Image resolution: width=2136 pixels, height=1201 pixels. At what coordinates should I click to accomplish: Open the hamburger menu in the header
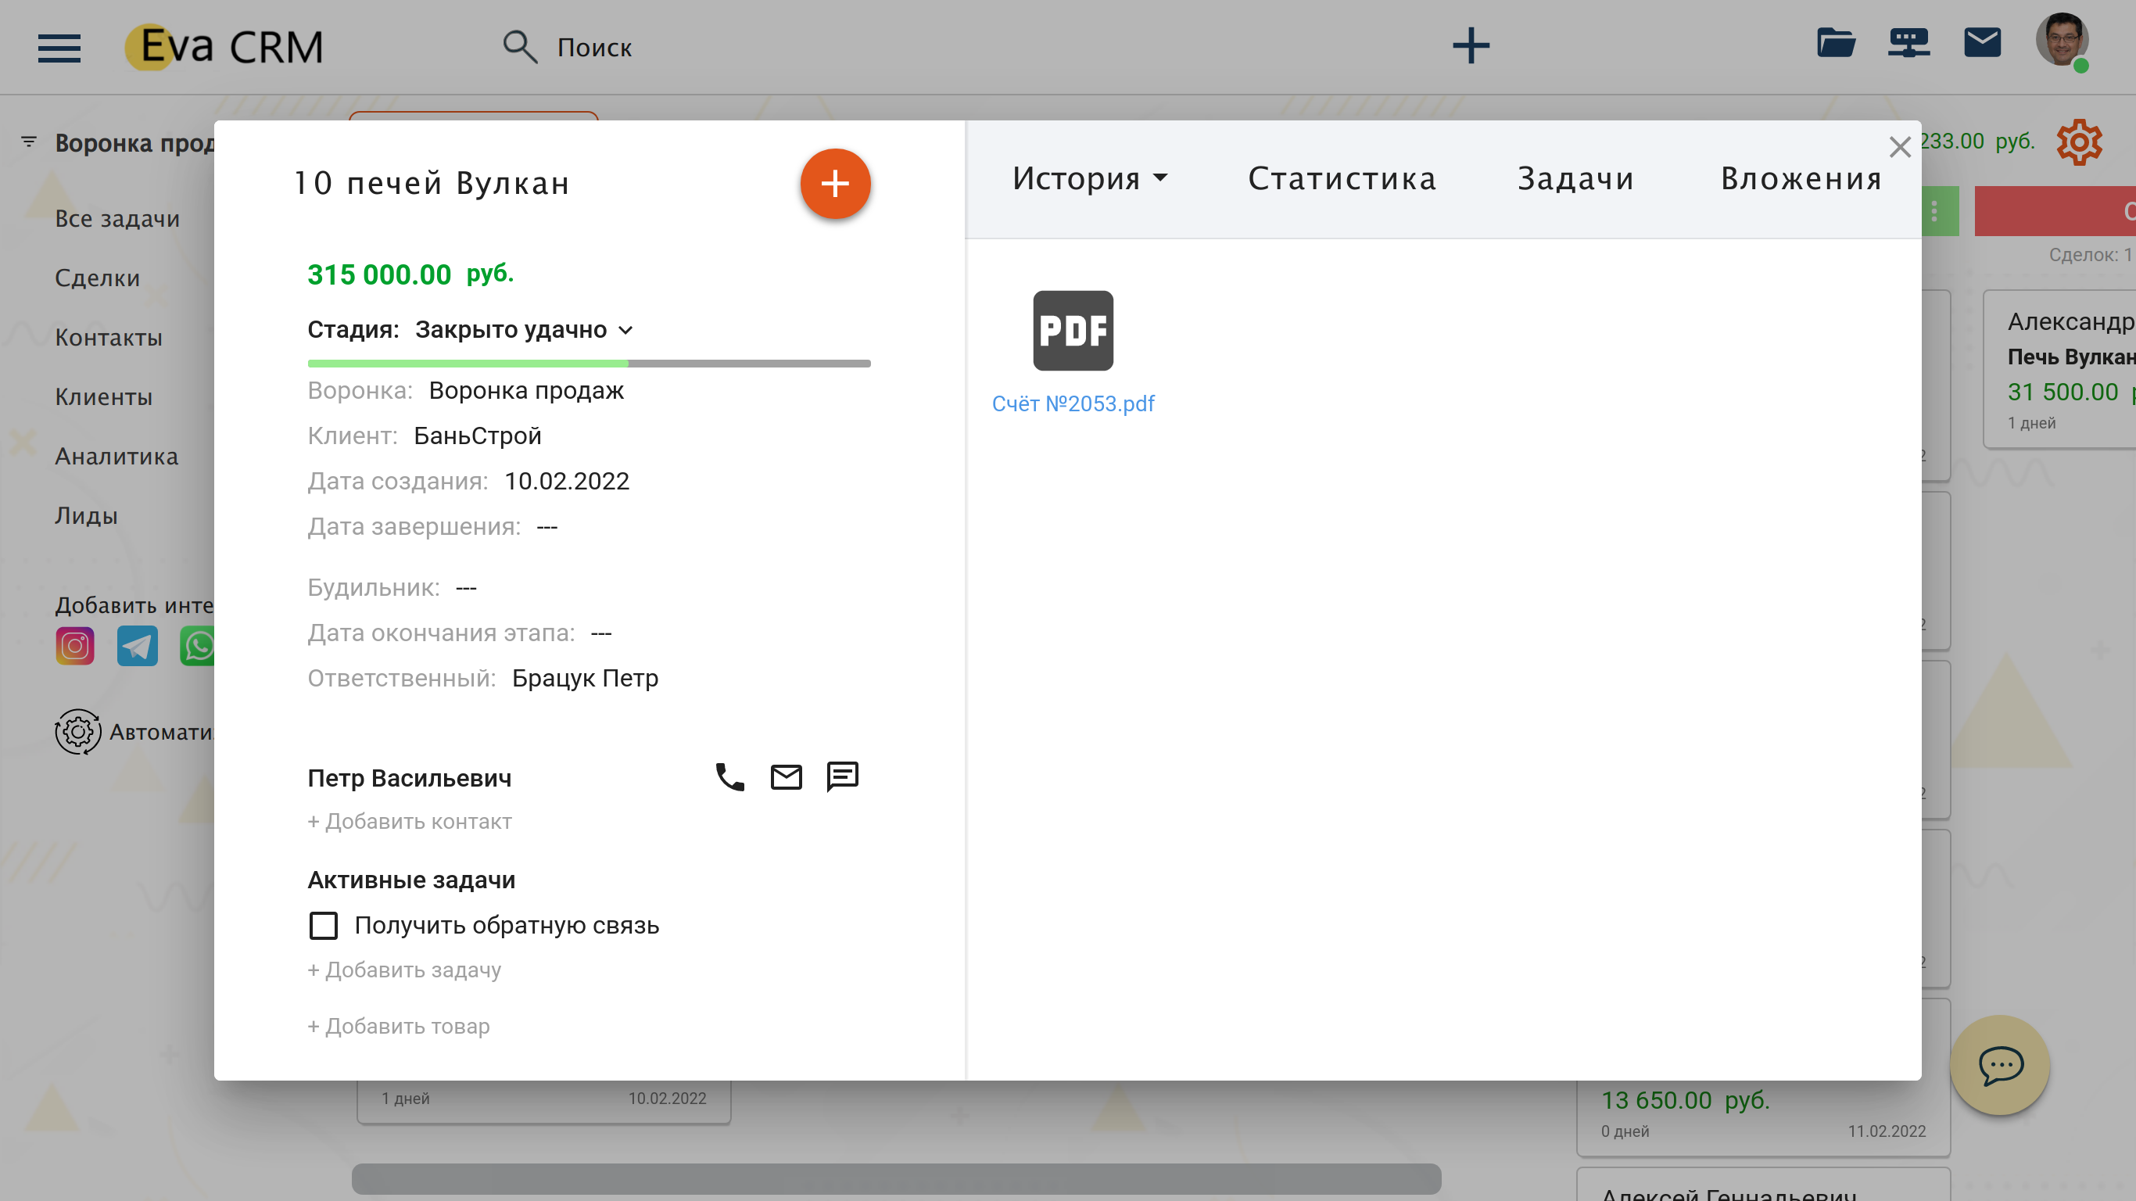pos(59,47)
